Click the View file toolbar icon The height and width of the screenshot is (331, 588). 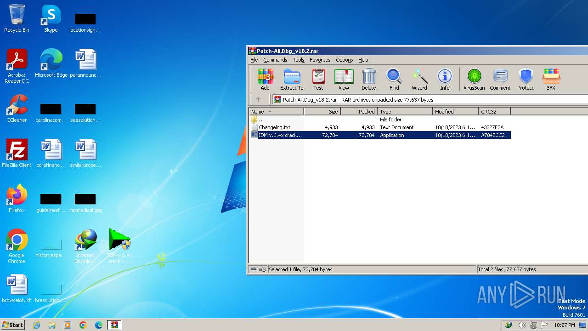tap(344, 80)
